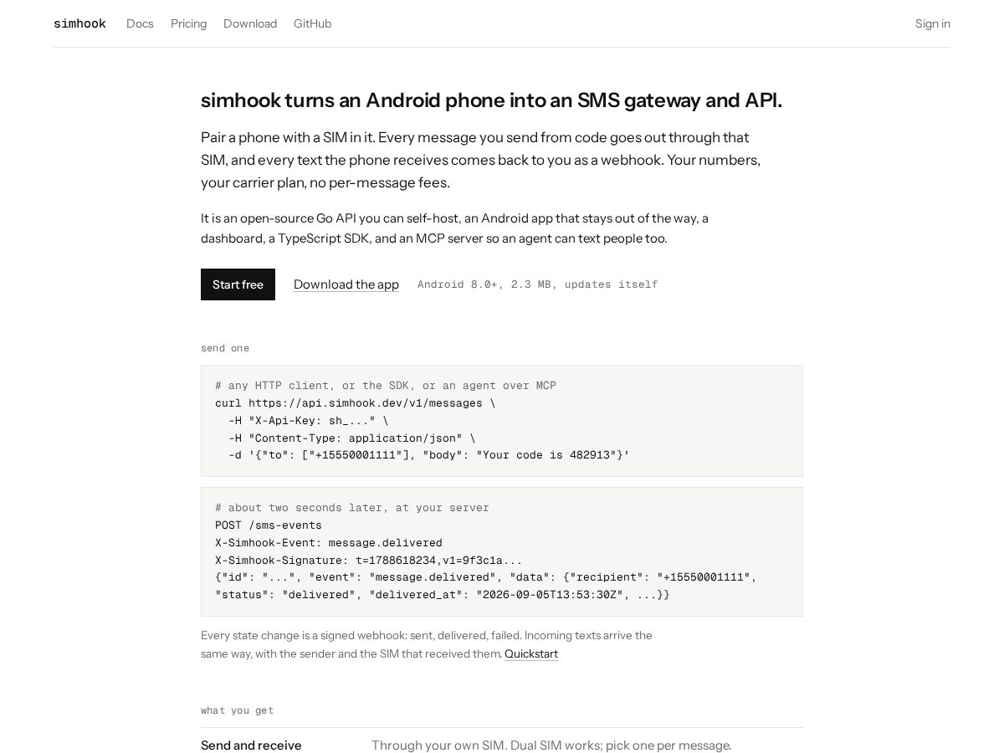Click the Content-Type application/json line

point(351,438)
